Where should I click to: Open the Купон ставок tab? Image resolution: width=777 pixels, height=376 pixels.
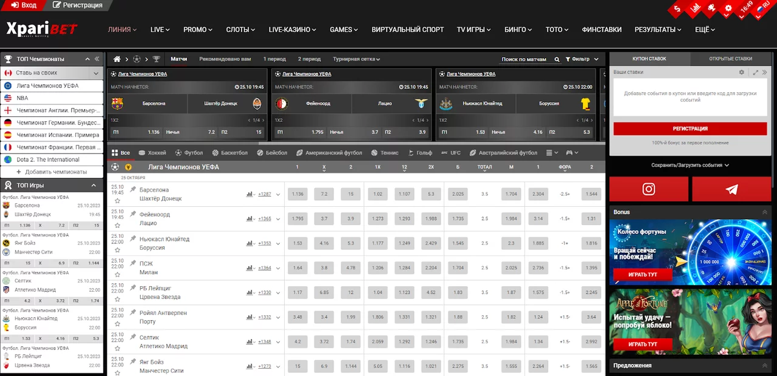[x=650, y=59]
